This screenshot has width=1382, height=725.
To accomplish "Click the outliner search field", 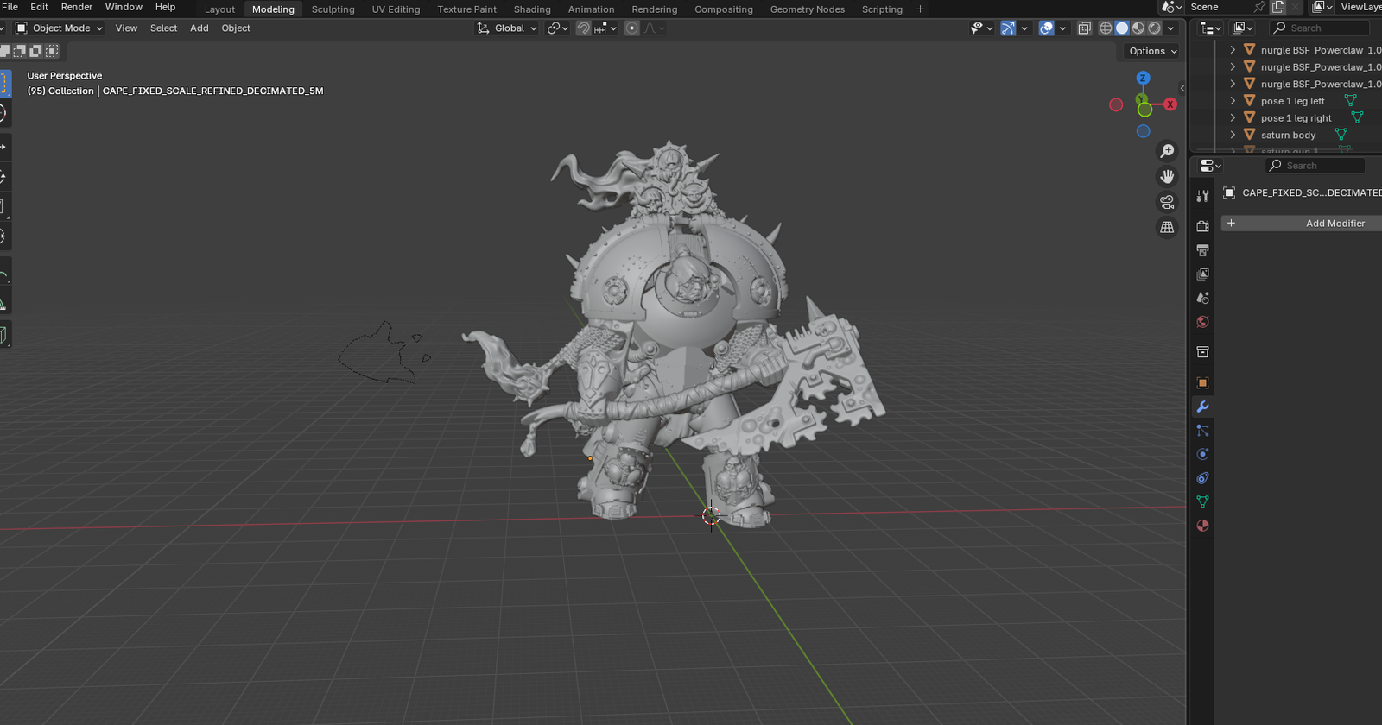I will (1319, 28).
